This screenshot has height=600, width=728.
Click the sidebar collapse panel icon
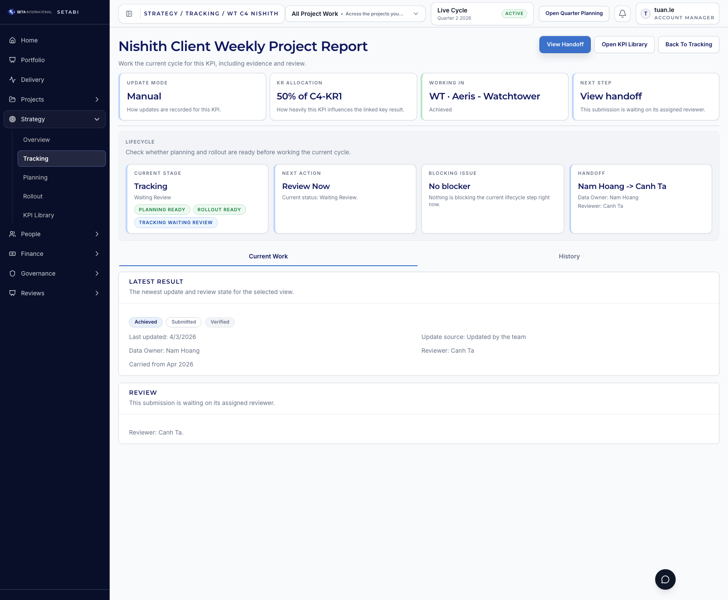[129, 14]
